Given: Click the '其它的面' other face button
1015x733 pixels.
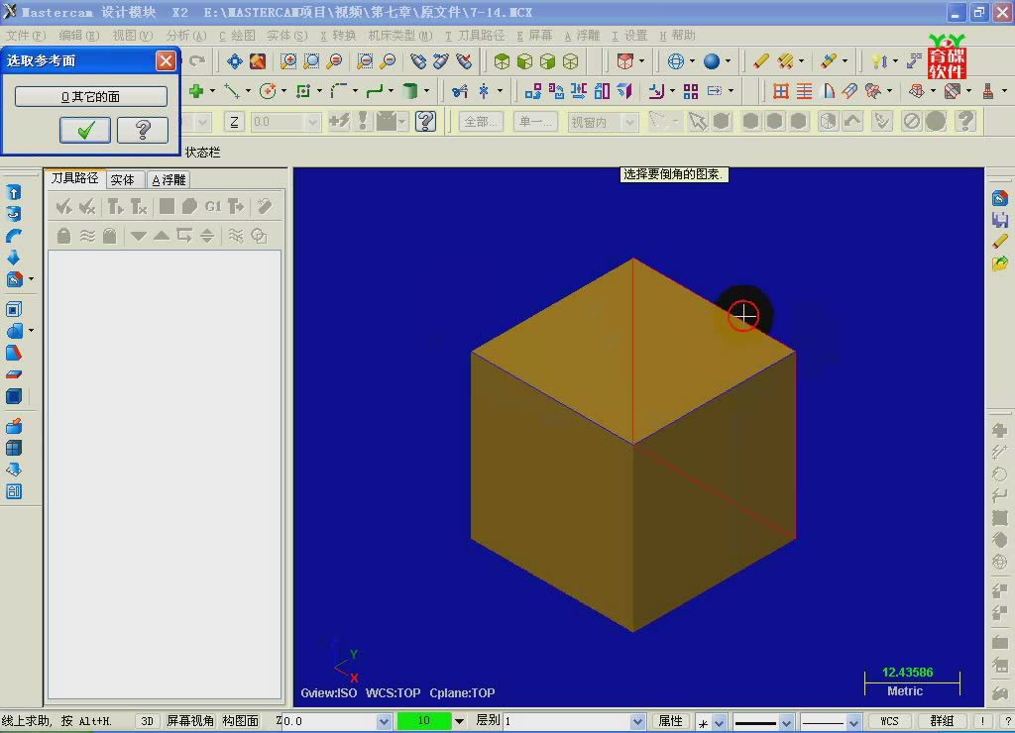Looking at the screenshot, I should tap(90, 97).
